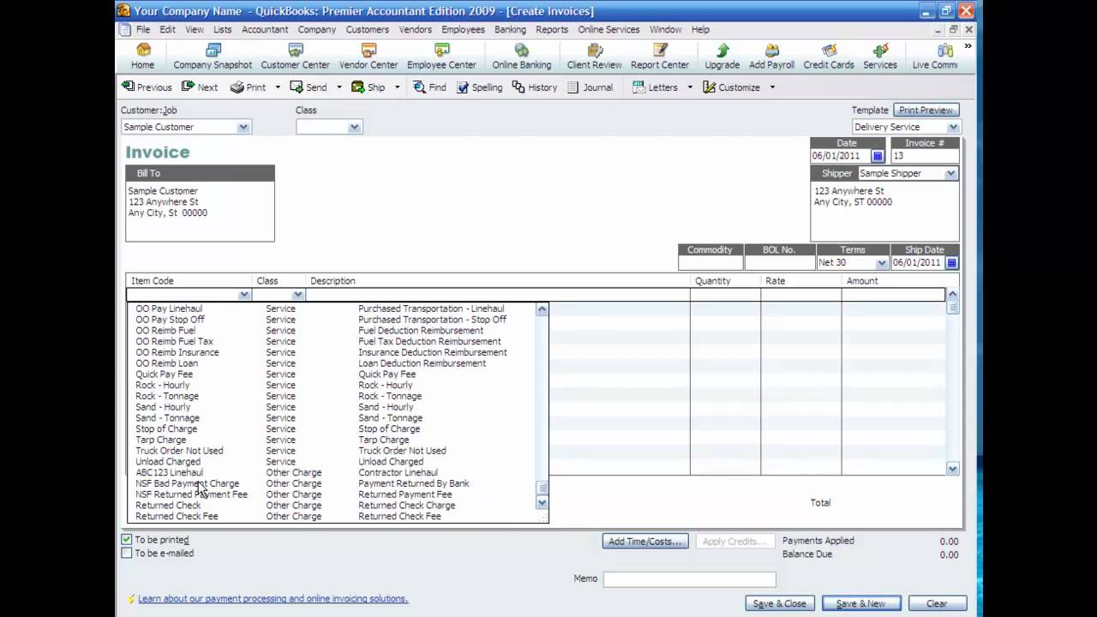Viewport: 1097px width, 617px height.
Task: Open the Journal for this invoice
Action: 590,87
